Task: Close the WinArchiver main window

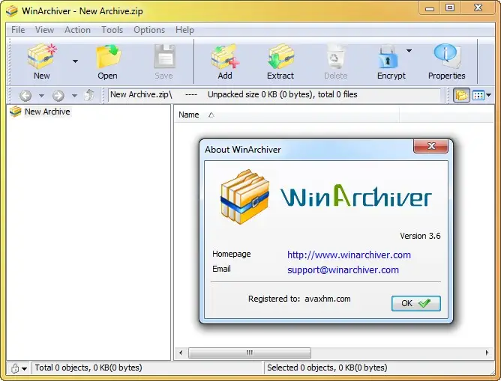Action: click(x=477, y=8)
